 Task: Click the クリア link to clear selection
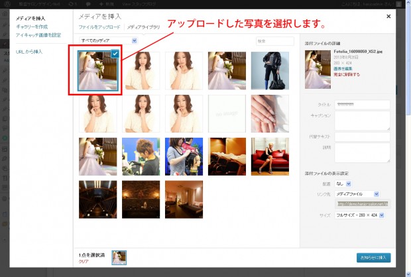(x=84, y=262)
